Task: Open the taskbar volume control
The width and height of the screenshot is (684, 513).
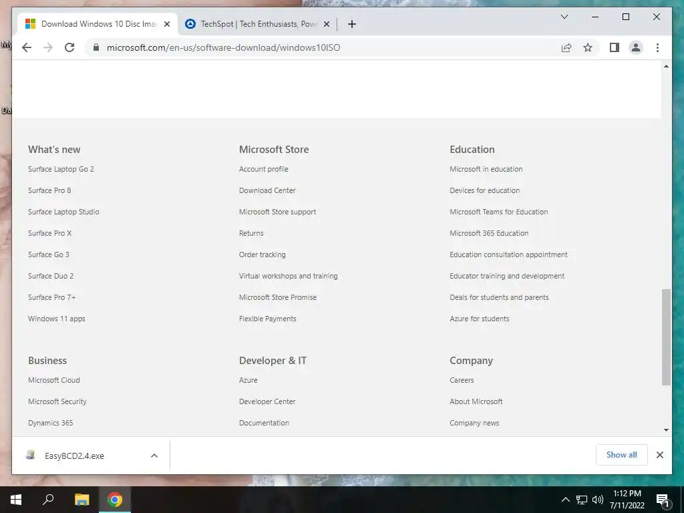Action: point(598,500)
